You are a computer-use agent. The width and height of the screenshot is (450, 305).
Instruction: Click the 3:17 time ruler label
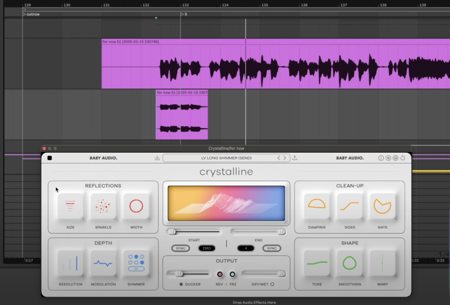(x=29, y=261)
